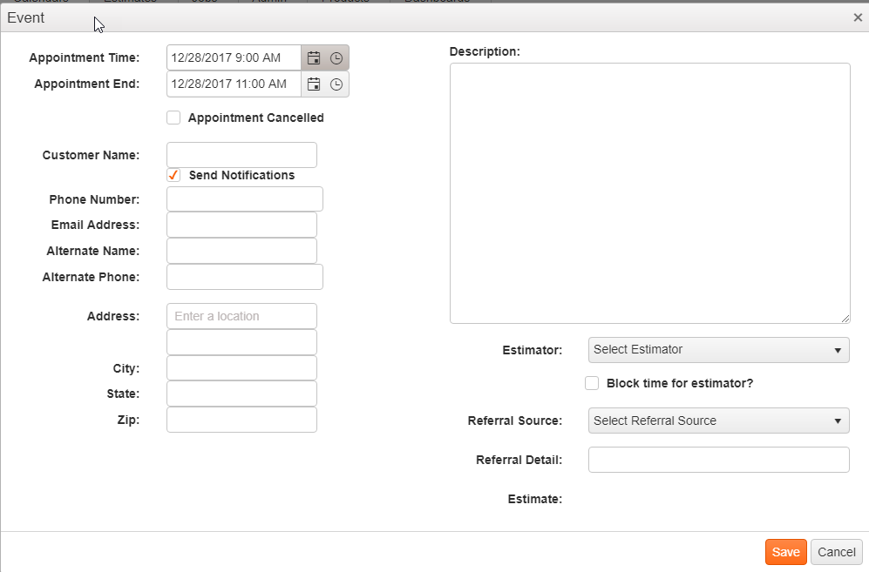The width and height of the screenshot is (869, 572).
Task: Click into the Zip field
Action: click(x=241, y=420)
